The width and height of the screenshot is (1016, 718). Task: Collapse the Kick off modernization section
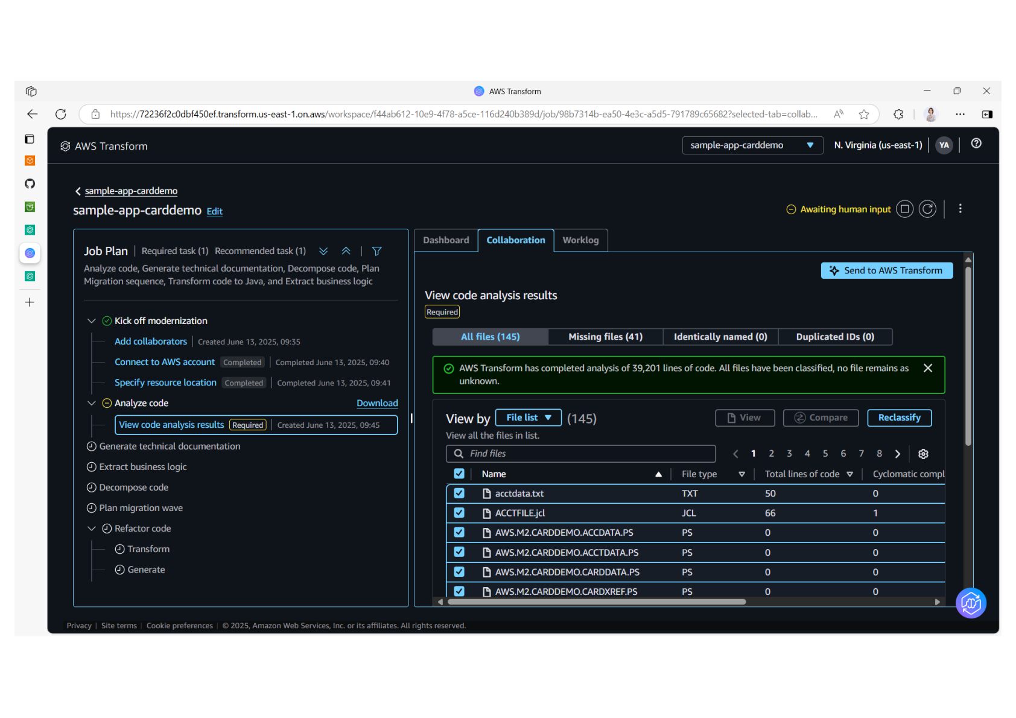92,321
